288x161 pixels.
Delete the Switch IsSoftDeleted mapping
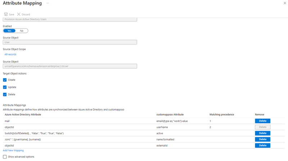click(x=262, y=133)
